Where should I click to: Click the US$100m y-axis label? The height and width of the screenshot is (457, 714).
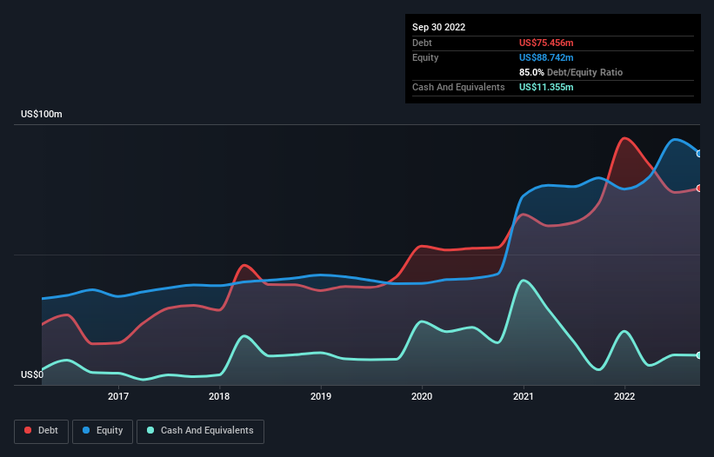click(x=42, y=114)
